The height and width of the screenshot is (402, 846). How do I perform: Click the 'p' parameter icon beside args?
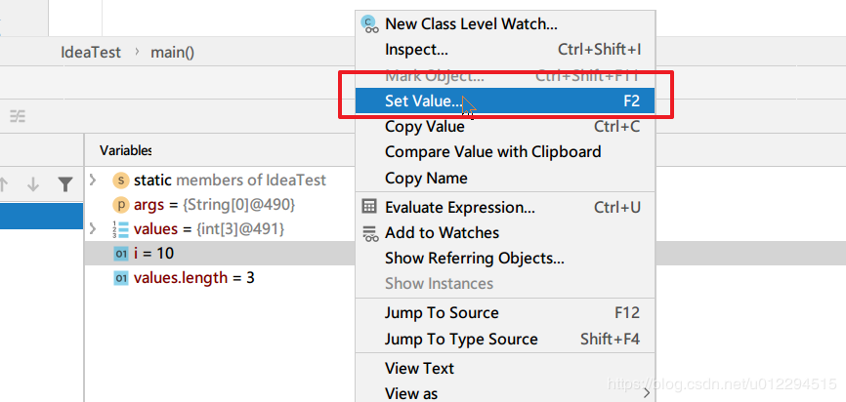coord(121,205)
